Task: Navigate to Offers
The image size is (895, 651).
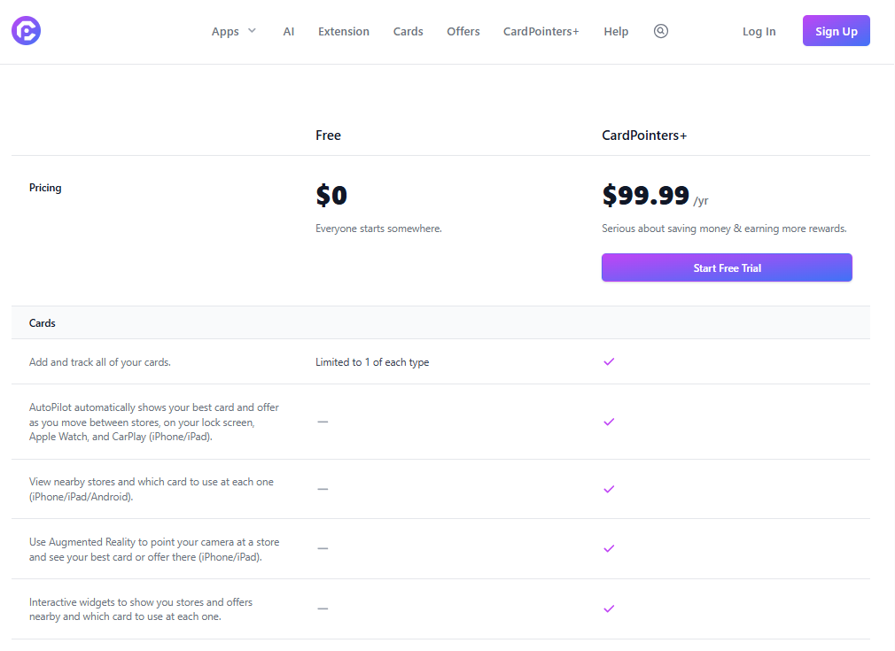Action: (x=463, y=31)
